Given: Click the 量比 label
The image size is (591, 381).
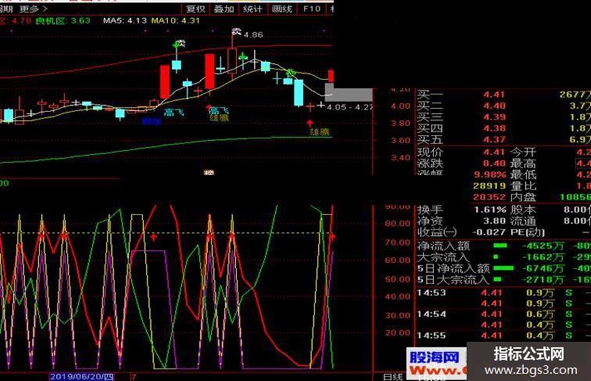Looking at the screenshot, I should pyautogui.click(x=523, y=186).
